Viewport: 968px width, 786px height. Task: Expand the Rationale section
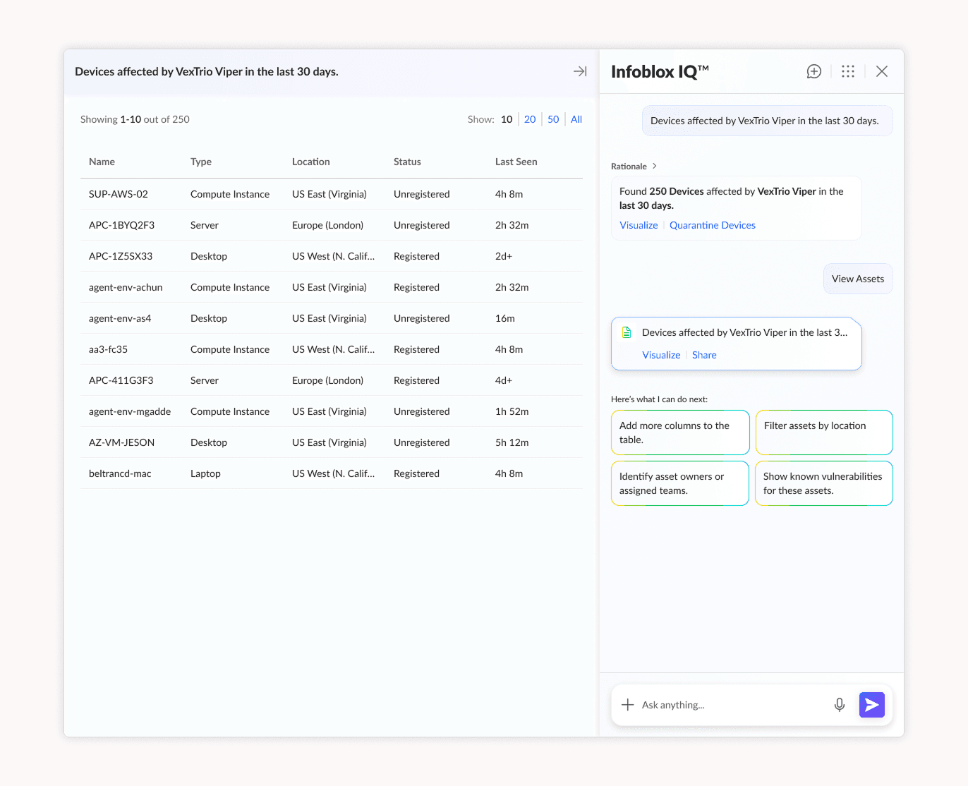pos(634,167)
